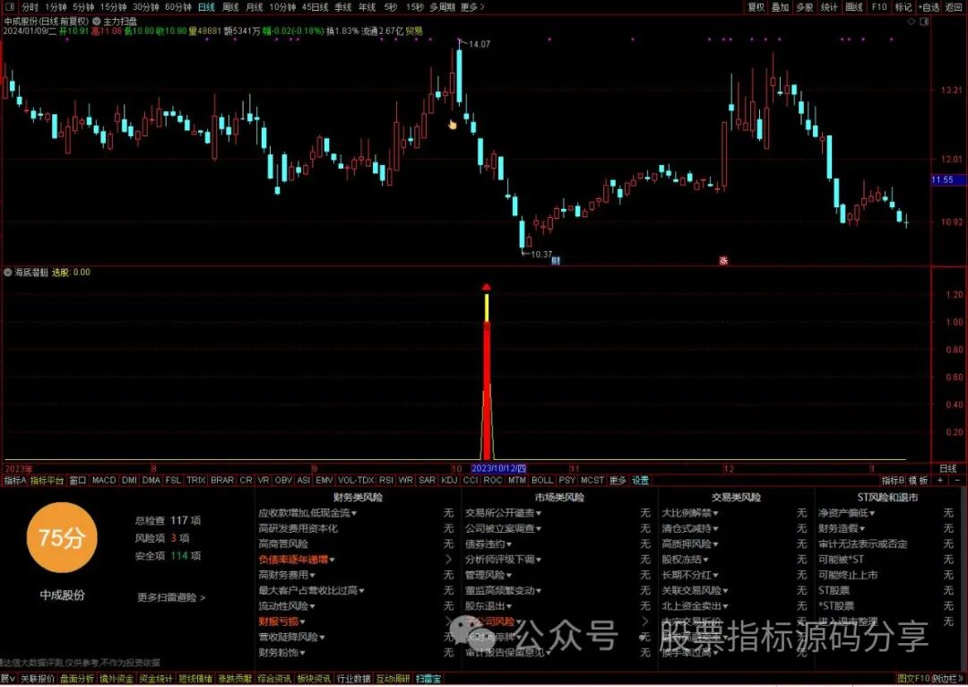Screen dimensions: 968x687
Task: Open the 盘面分析 bottom tab
Action: point(77,678)
